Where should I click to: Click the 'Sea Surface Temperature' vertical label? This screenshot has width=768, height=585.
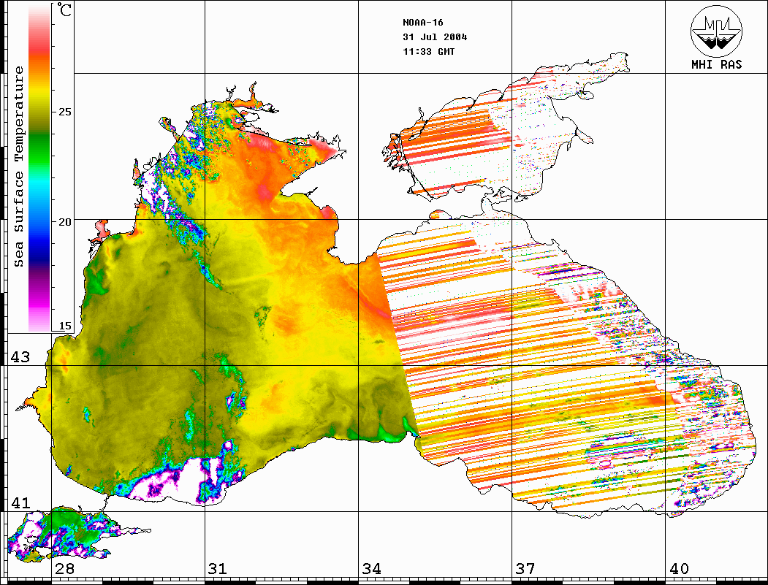click(18, 167)
